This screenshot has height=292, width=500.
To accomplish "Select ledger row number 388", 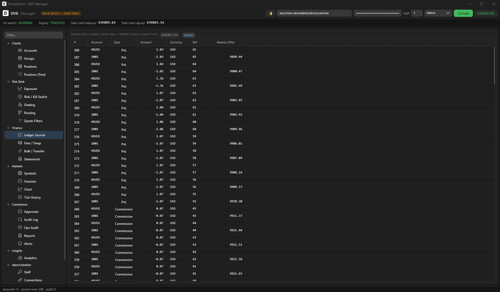I will [x=77, y=50].
